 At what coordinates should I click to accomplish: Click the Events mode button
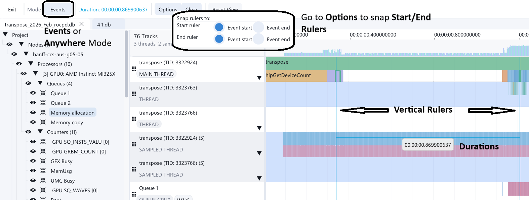coord(58,9)
